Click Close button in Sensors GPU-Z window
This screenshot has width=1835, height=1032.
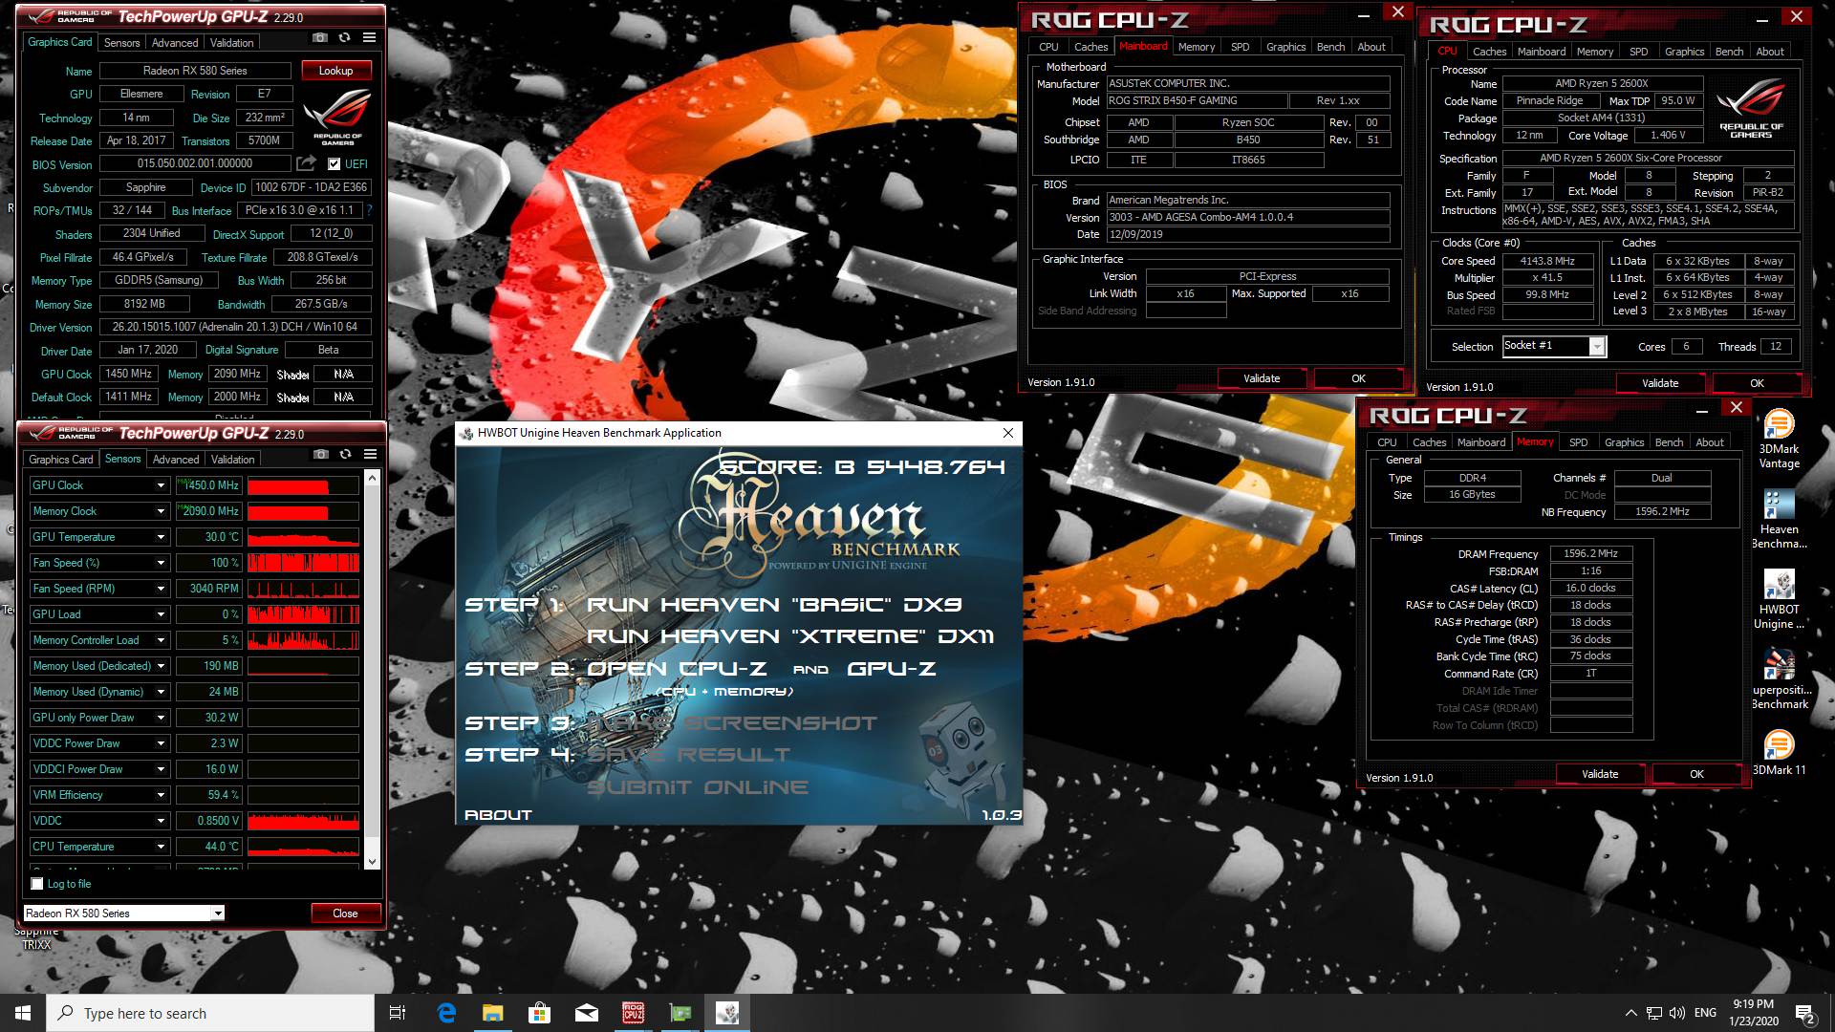coord(345,914)
